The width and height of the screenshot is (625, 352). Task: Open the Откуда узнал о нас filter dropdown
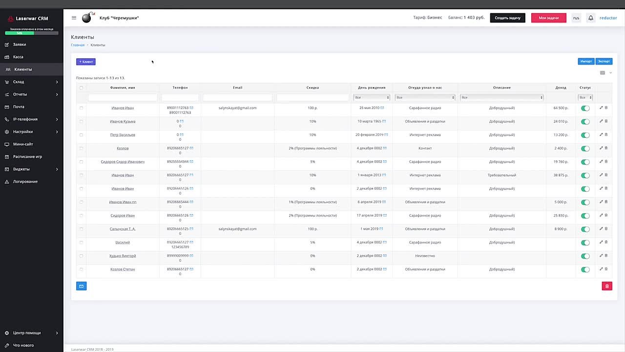[425, 97]
